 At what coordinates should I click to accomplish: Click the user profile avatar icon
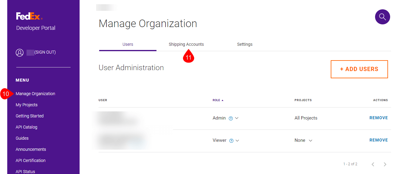tap(20, 53)
